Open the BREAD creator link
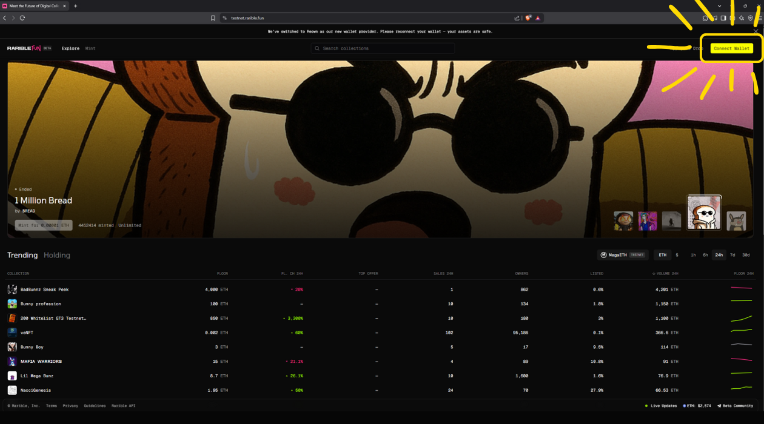This screenshot has height=424, width=764. pos(28,211)
